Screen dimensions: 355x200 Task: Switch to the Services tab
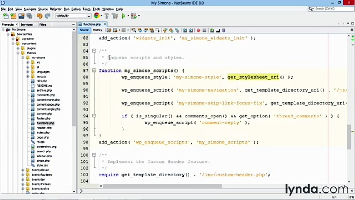point(27,24)
